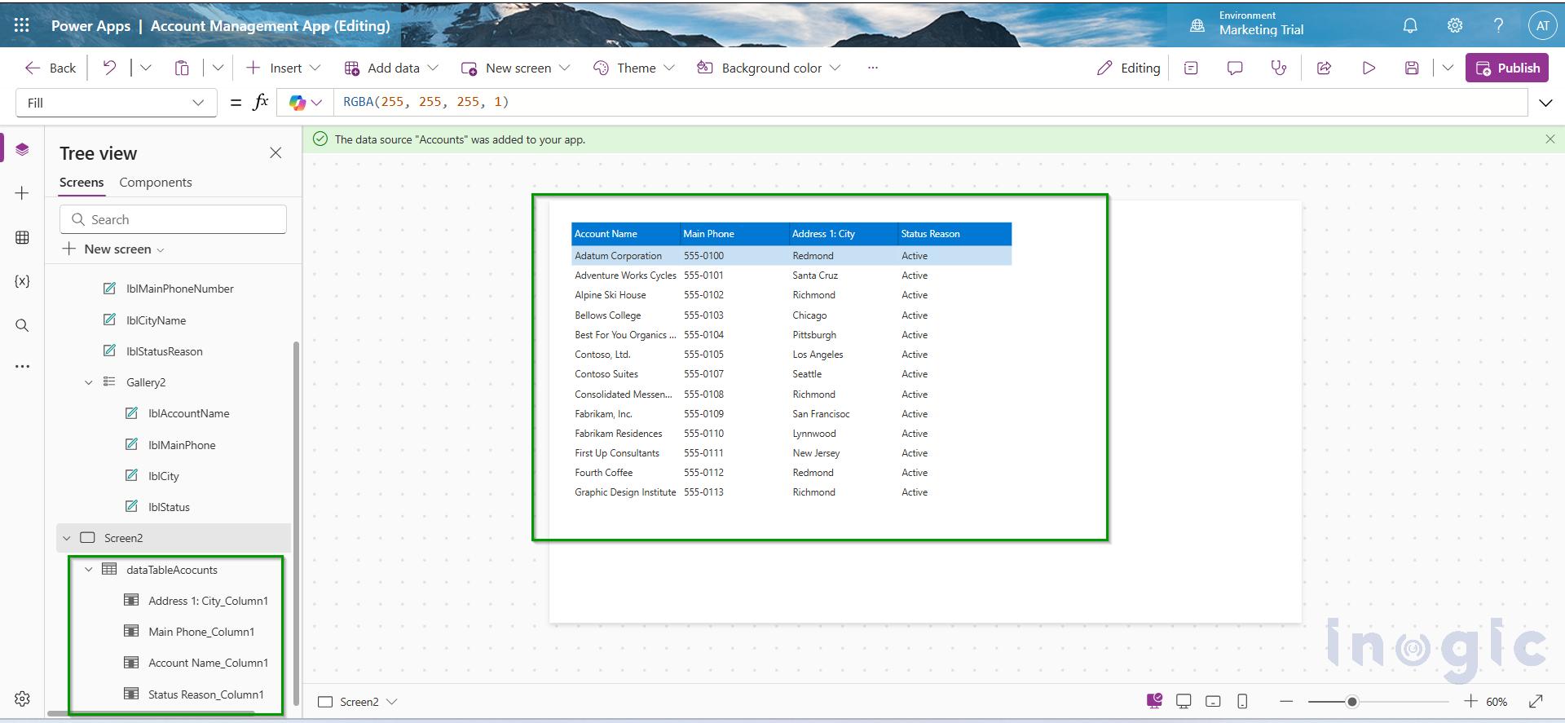1565x723 pixels.
Task: Click the zoom in plus button
Action: pyautogui.click(x=1470, y=701)
